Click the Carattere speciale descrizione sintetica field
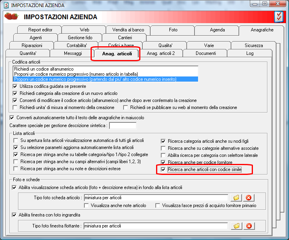Viewport: 289px width, 240px height. tap(123, 125)
